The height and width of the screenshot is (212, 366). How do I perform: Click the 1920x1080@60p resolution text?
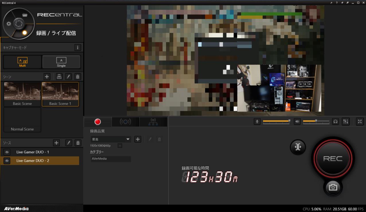click(x=100, y=146)
